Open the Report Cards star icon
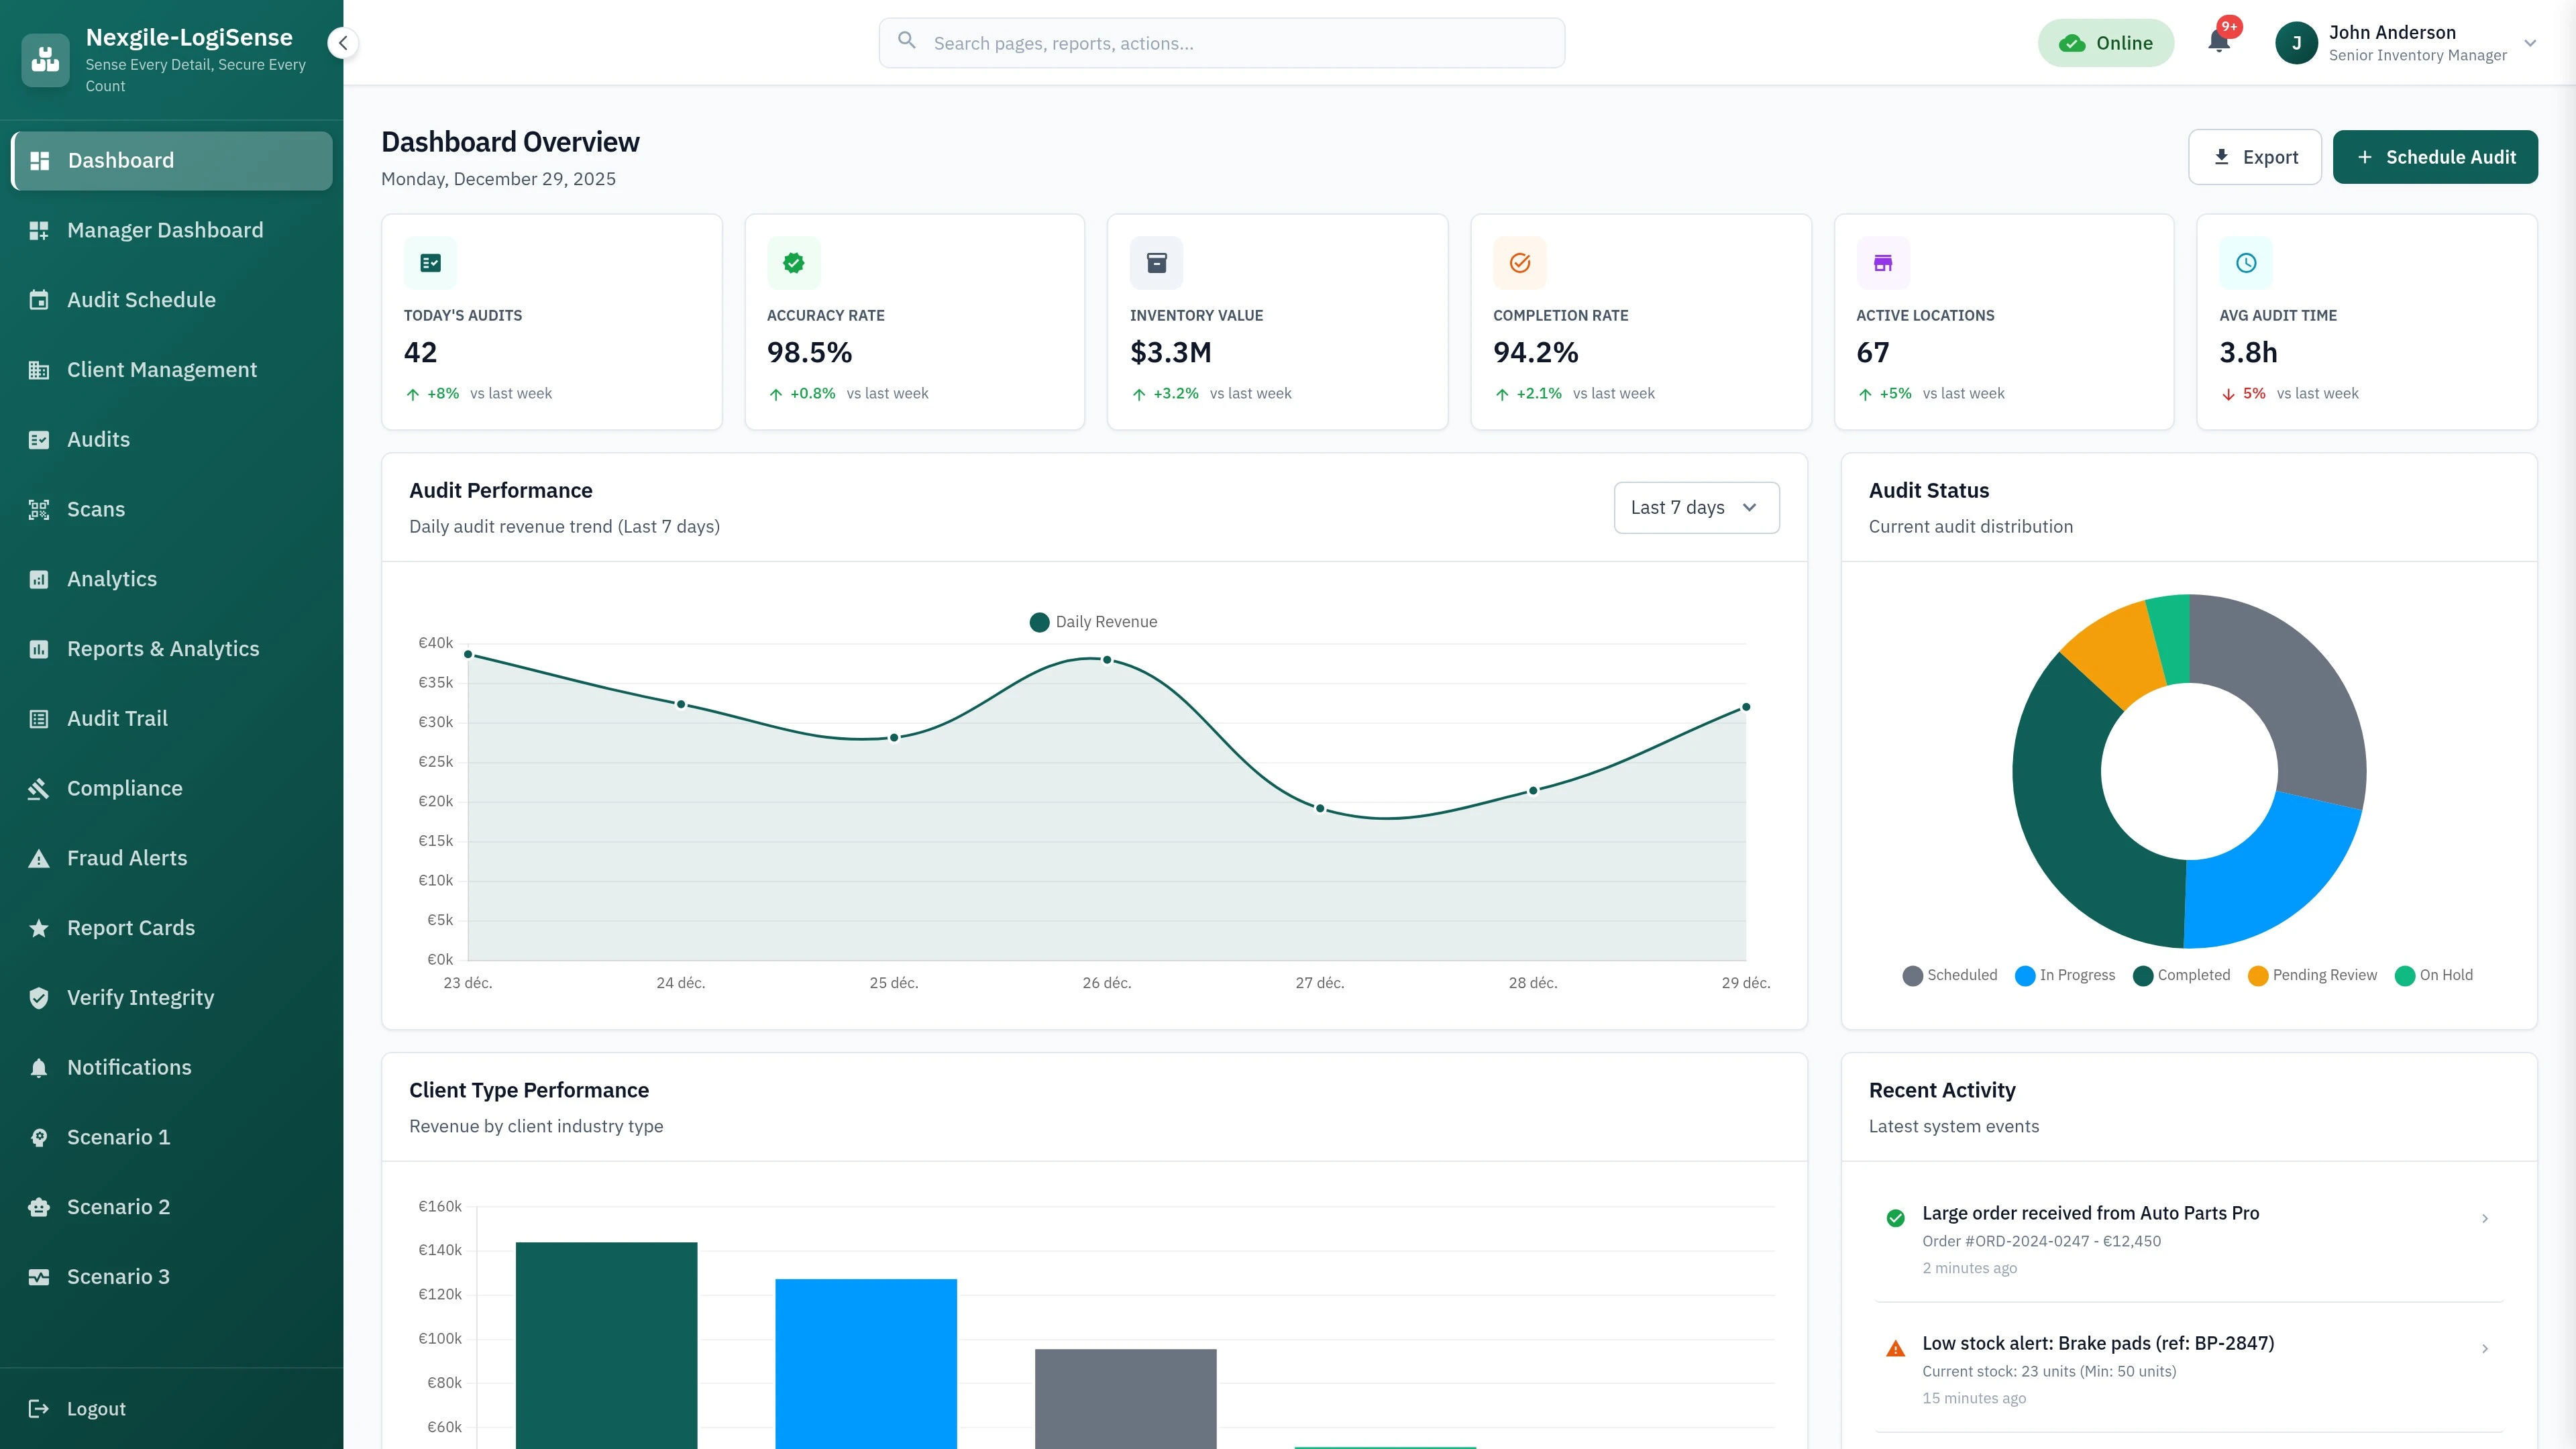This screenshot has height=1449, width=2576. pyautogui.click(x=39, y=927)
